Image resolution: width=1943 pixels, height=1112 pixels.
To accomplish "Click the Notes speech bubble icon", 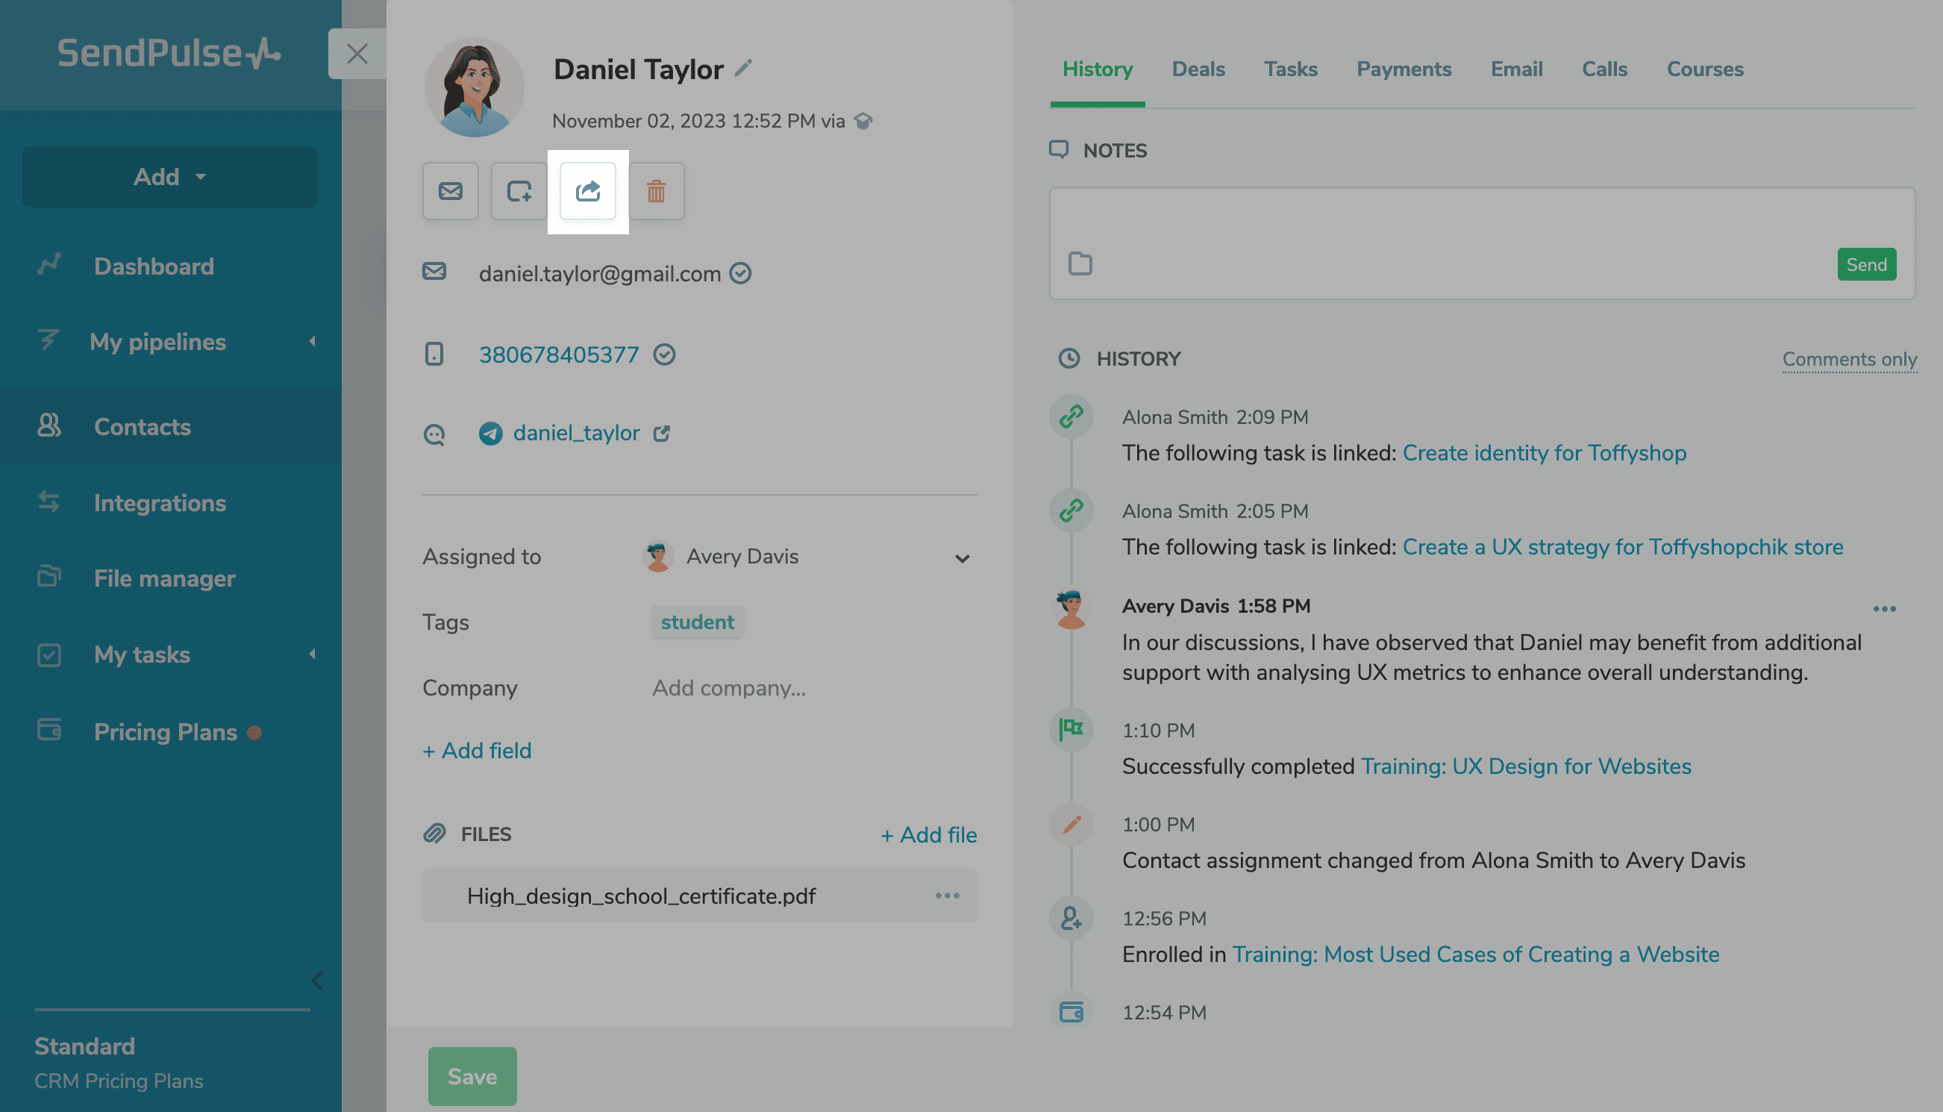I will 1059,150.
